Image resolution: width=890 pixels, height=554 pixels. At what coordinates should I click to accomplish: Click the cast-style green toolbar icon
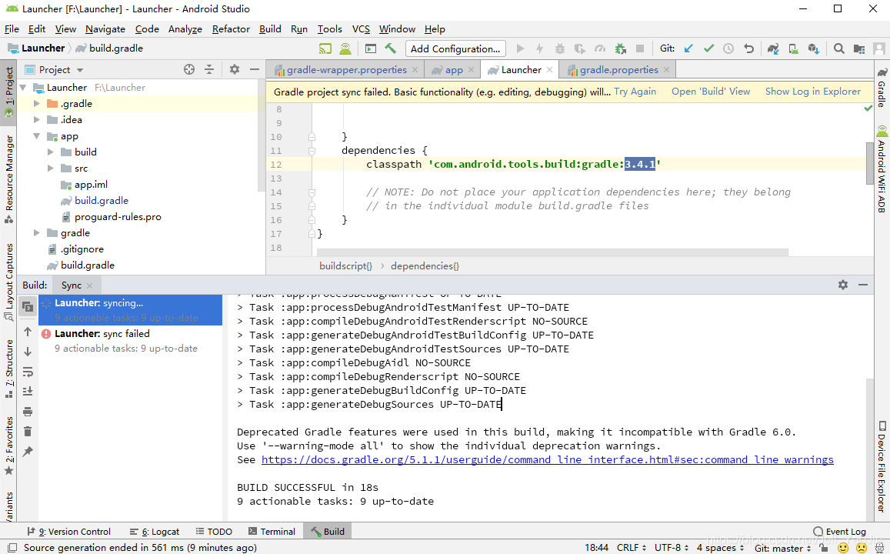325,48
